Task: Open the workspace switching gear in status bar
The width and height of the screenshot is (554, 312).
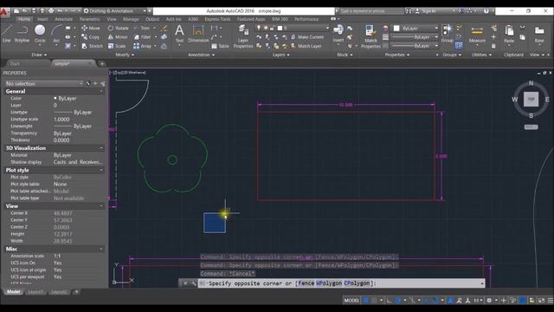Action: [489, 301]
